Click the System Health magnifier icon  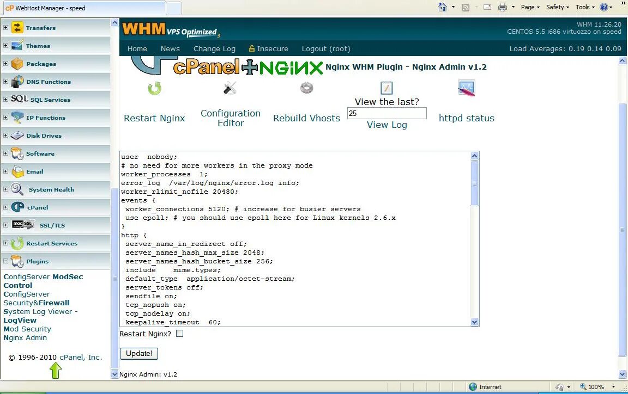(17, 189)
